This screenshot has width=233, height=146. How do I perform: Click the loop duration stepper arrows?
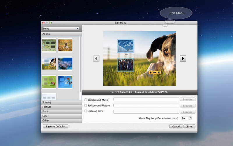(x=190, y=118)
